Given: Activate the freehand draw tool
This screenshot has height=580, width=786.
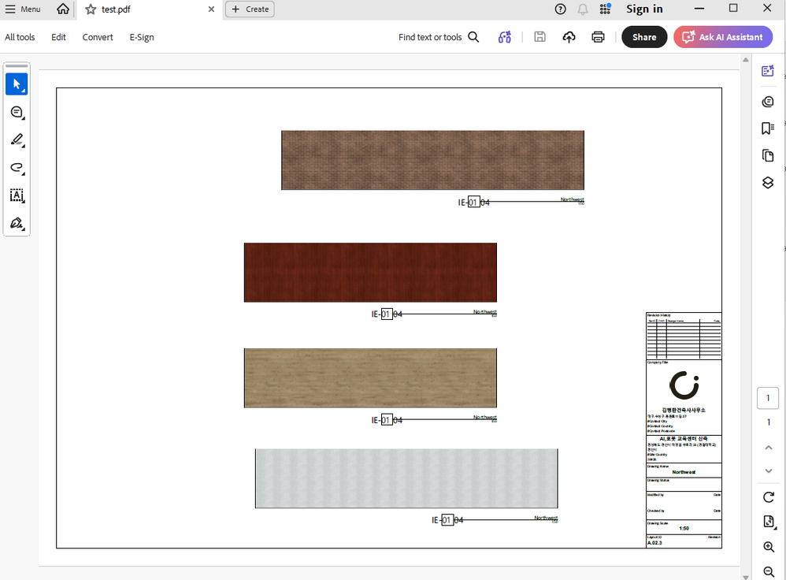Looking at the screenshot, I should tap(17, 168).
